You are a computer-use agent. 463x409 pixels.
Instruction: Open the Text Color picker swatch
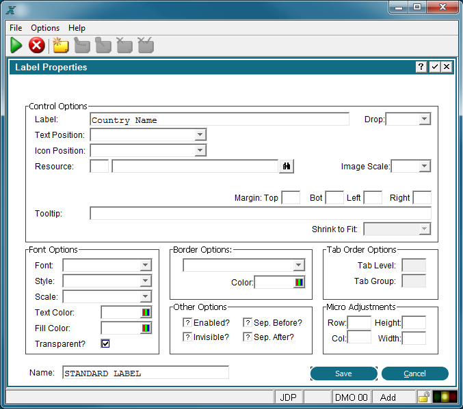point(146,312)
